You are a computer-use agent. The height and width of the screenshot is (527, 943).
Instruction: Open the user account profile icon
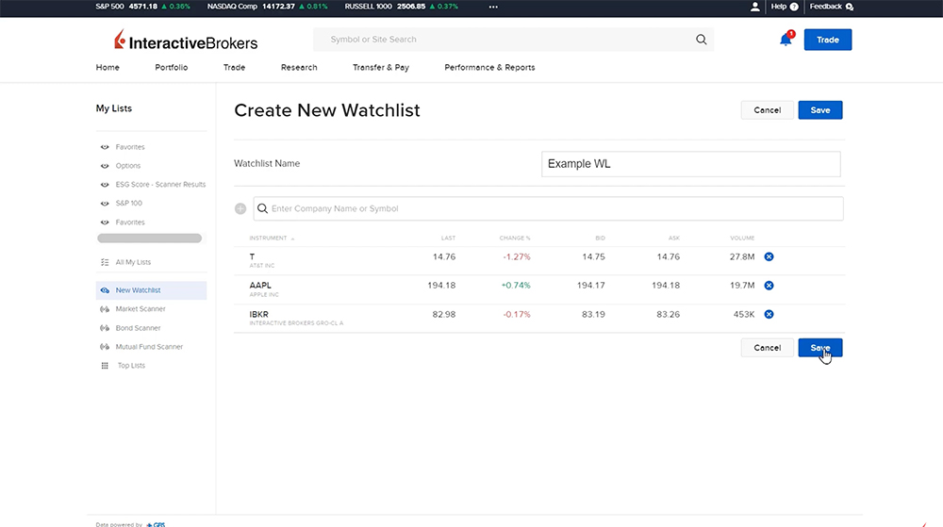click(754, 7)
